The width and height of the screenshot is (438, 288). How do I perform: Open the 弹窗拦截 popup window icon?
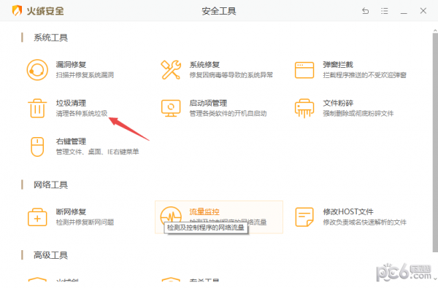304,70
